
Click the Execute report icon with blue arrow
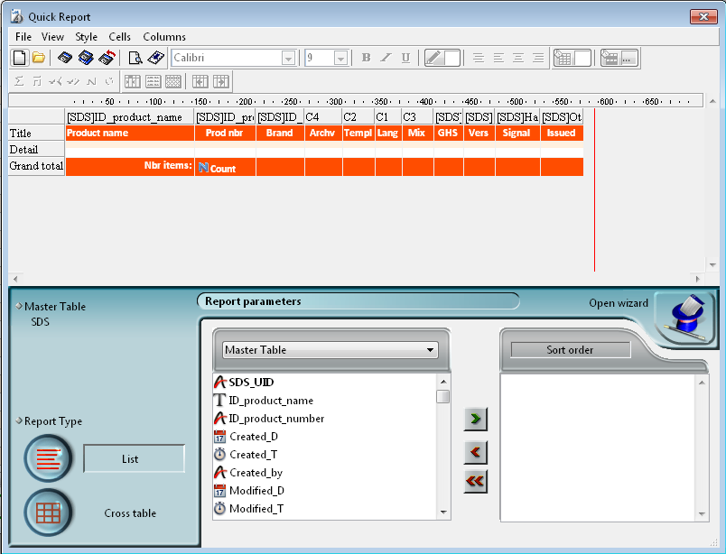(x=156, y=58)
